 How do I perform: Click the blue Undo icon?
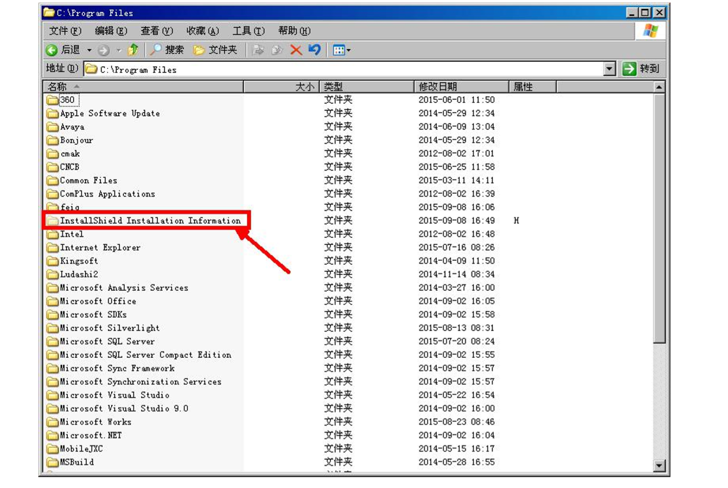(x=314, y=49)
